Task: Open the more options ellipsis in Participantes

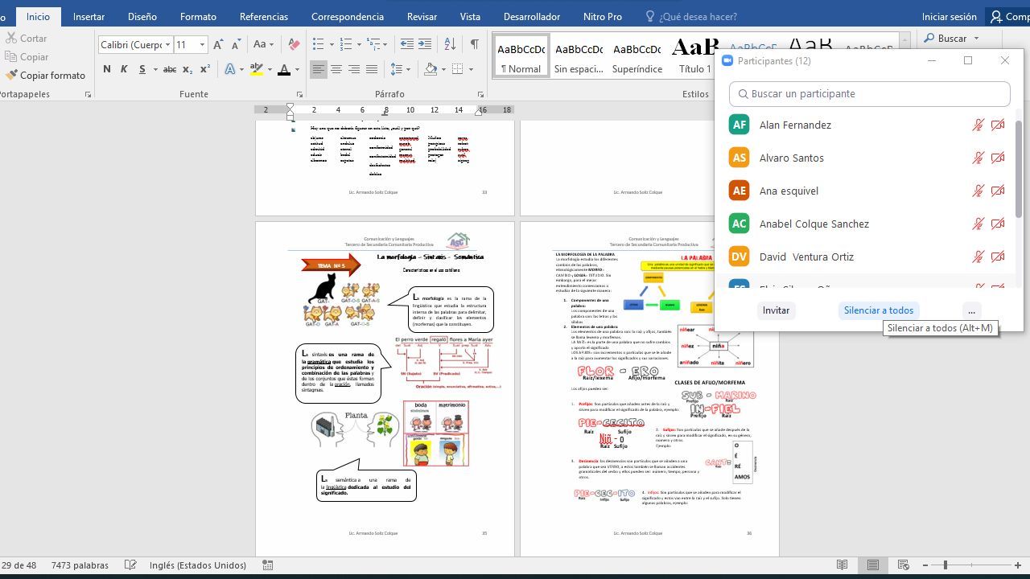Action: pyautogui.click(x=971, y=310)
